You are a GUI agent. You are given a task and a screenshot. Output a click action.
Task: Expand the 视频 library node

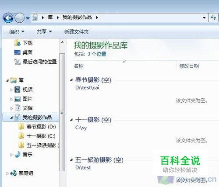11,90
